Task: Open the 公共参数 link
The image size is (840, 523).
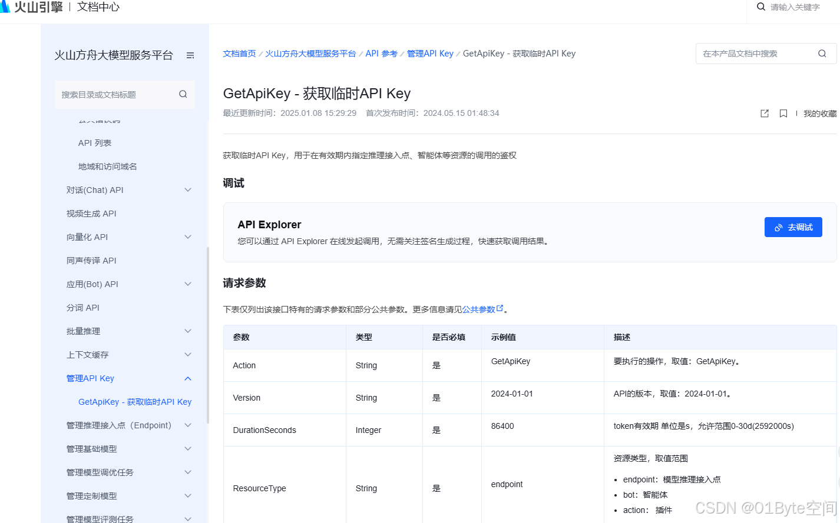Action: (478, 309)
